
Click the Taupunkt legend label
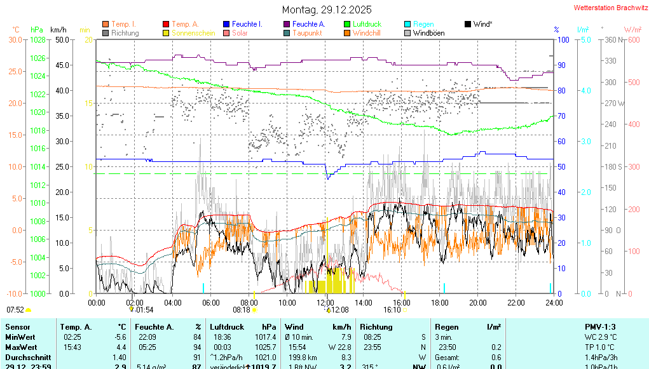coord(307,33)
